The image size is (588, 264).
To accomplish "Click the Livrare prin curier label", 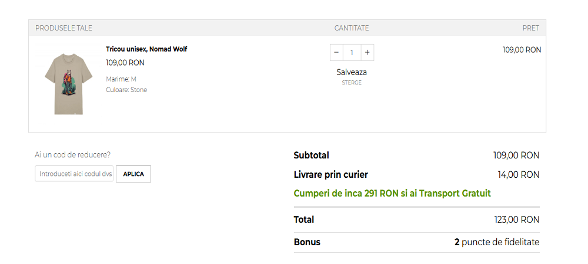I will (x=330, y=175).
